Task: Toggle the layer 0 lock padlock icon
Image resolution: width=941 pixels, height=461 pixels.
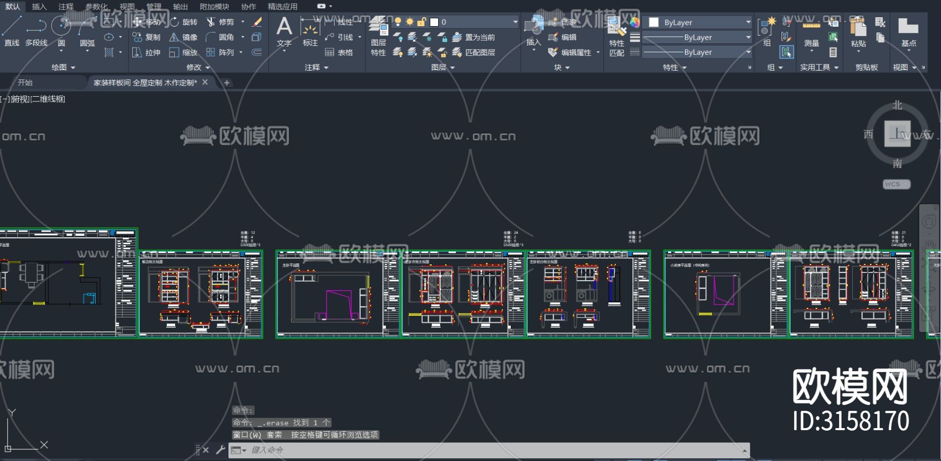Action: tap(421, 22)
